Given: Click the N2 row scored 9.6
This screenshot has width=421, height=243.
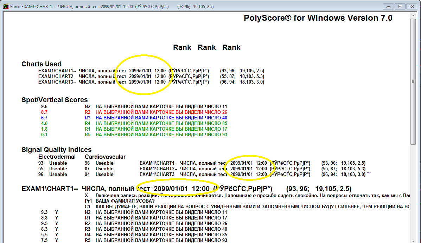Looking at the screenshot, I should coord(134,106).
